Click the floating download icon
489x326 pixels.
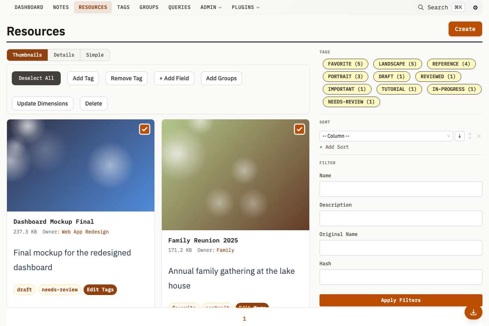pos(473,312)
